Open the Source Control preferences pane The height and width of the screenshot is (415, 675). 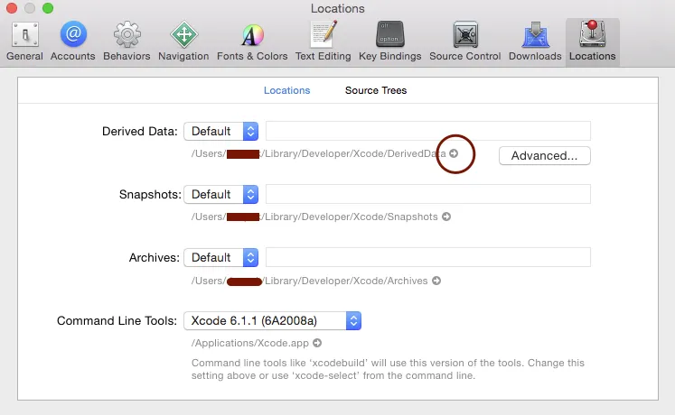click(465, 41)
